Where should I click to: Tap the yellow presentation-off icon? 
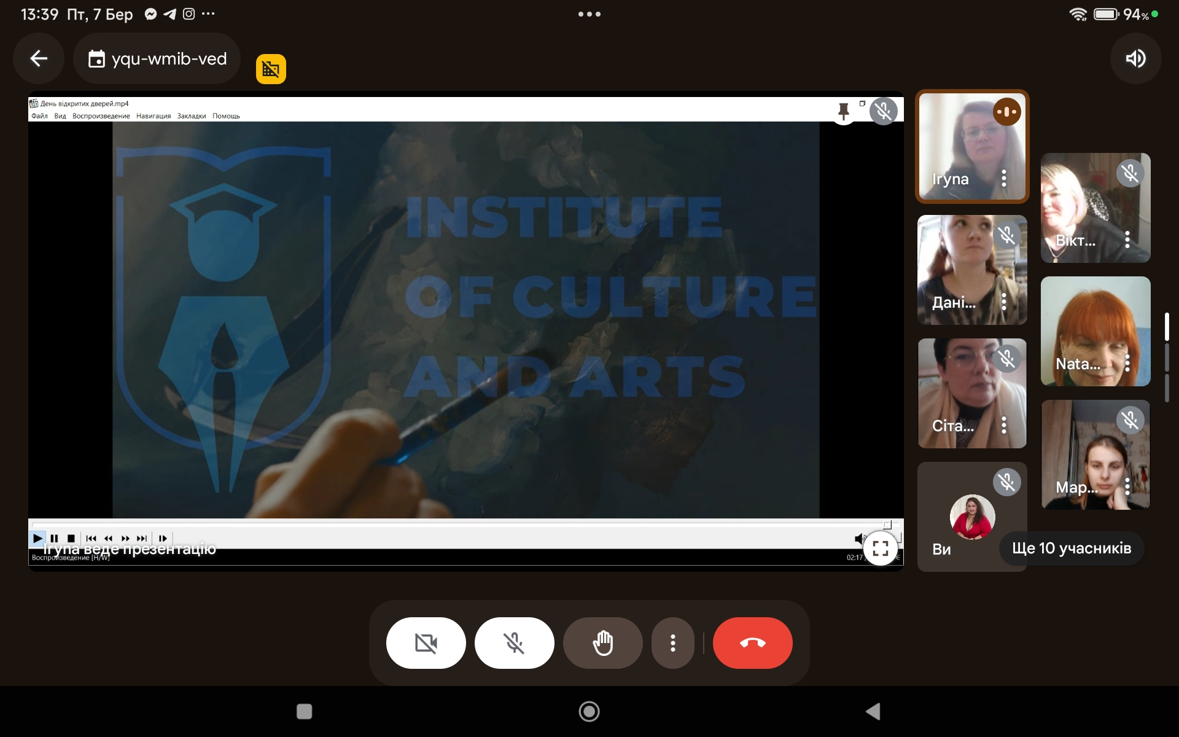(271, 69)
